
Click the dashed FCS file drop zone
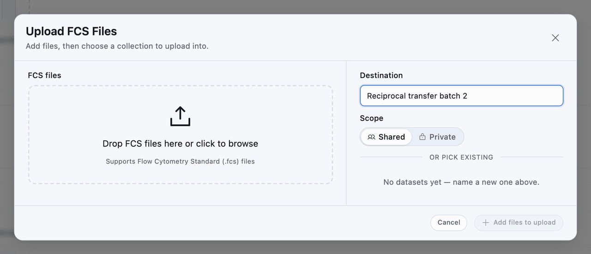[181, 135]
